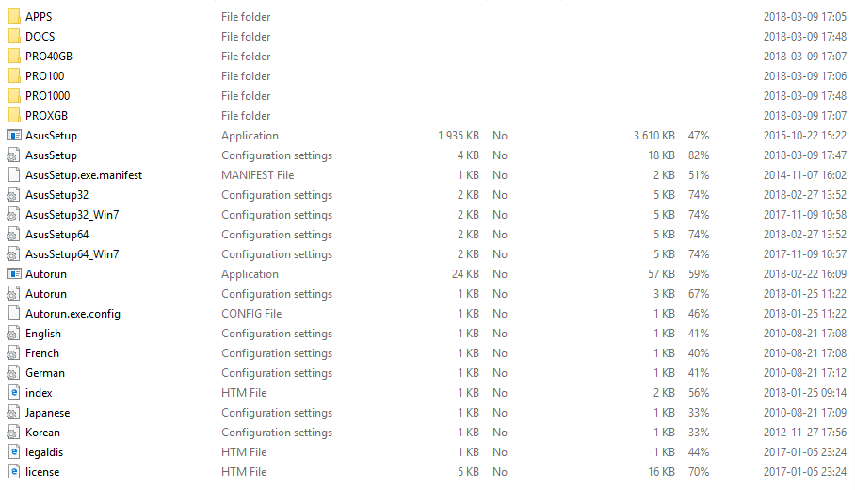The height and width of the screenshot is (490, 855).
Task: Click the "57 KB" size value
Action: coord(661,274)
